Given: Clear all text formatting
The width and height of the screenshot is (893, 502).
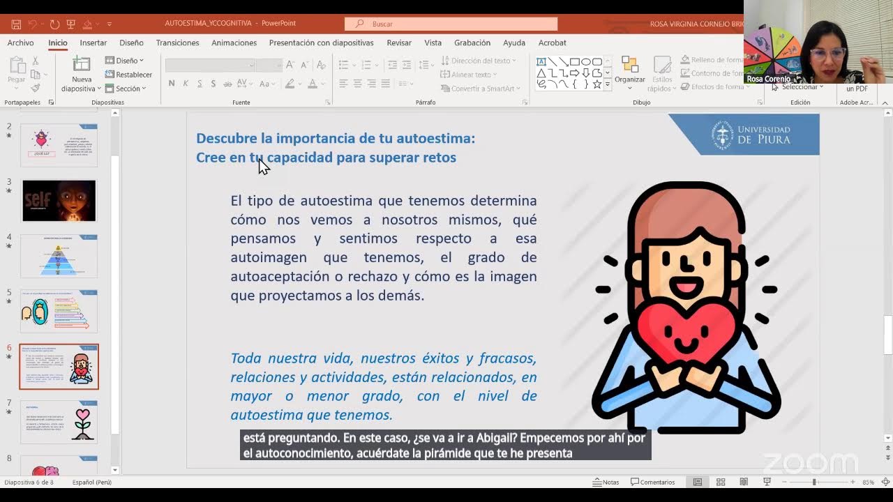Looking at the screenshot, I should click(x=321, y=65).
